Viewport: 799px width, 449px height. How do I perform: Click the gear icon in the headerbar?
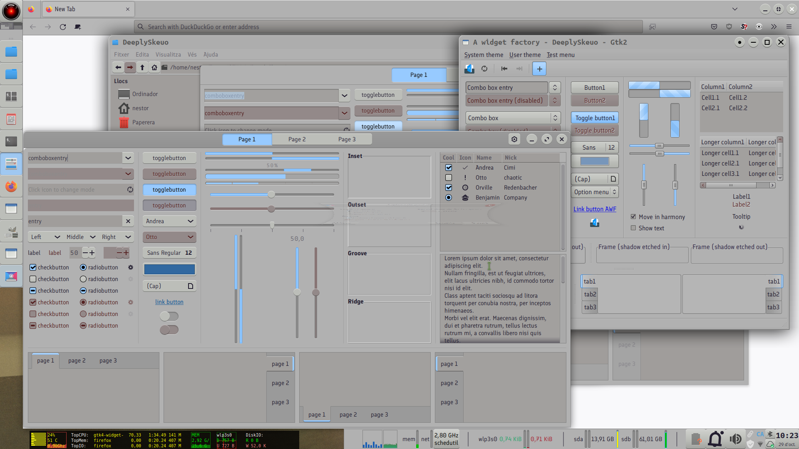[514, 139]
